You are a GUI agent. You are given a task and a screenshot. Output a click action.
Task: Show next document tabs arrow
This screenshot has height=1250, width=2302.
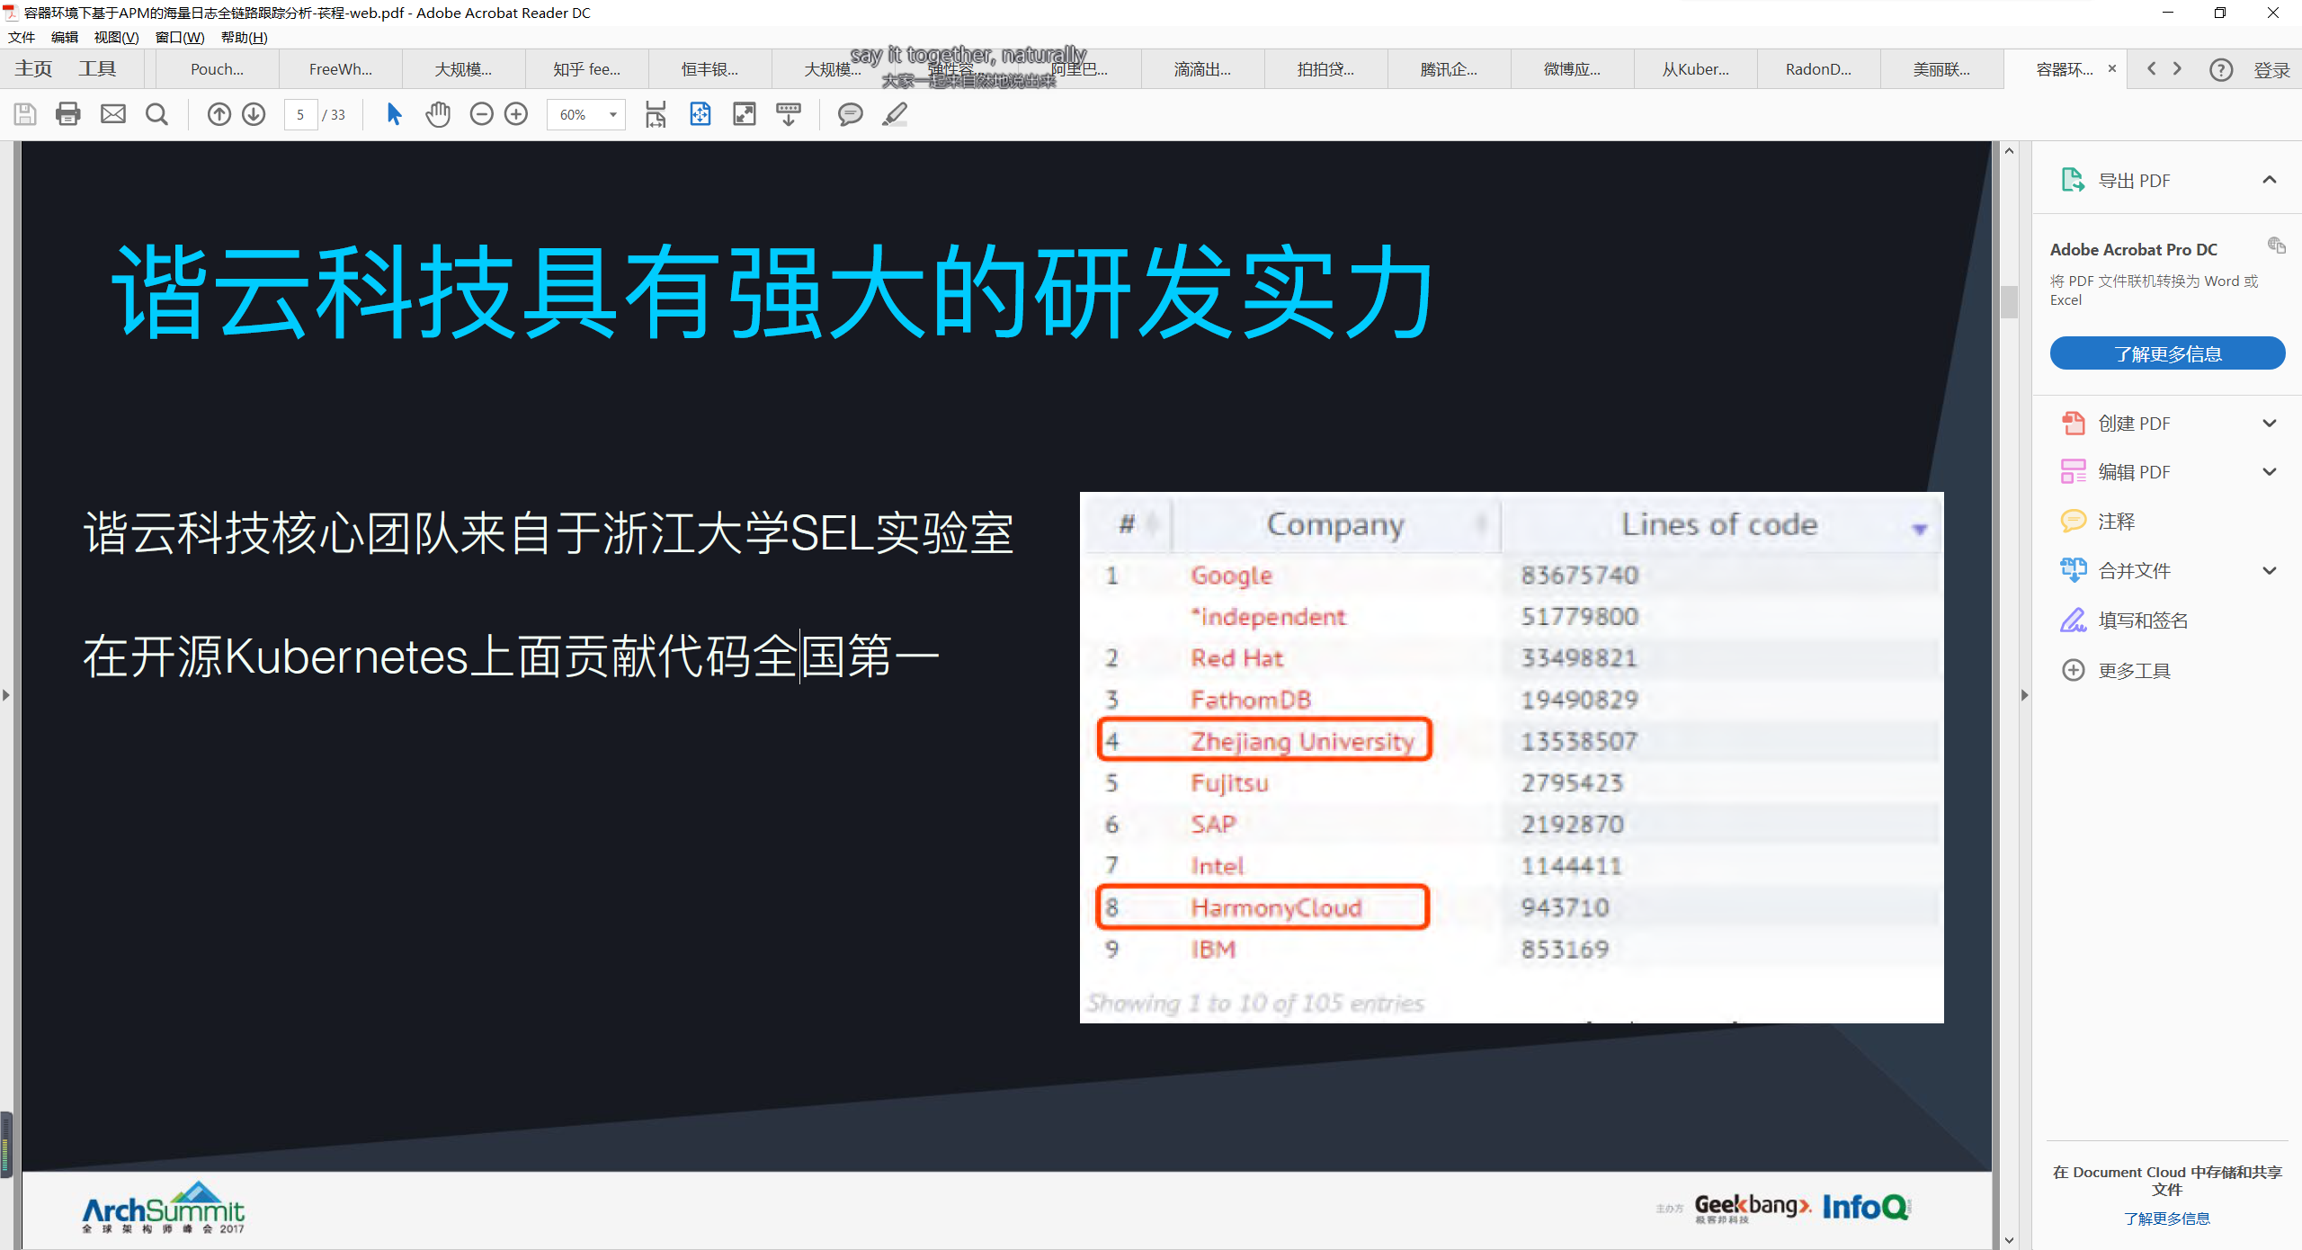coord(2177,68)
